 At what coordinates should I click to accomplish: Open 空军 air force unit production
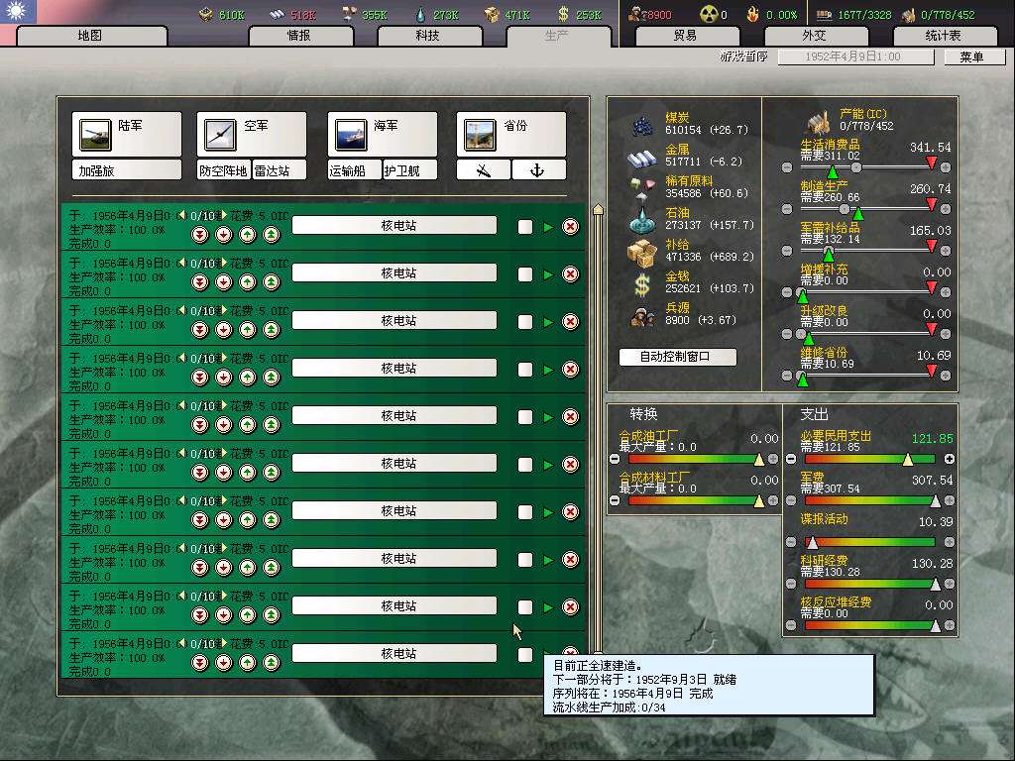[252, 134]
